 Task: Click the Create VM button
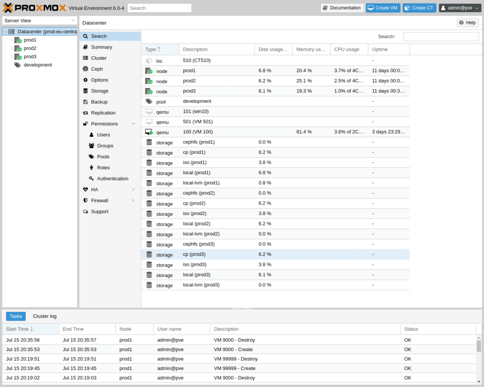383,8
